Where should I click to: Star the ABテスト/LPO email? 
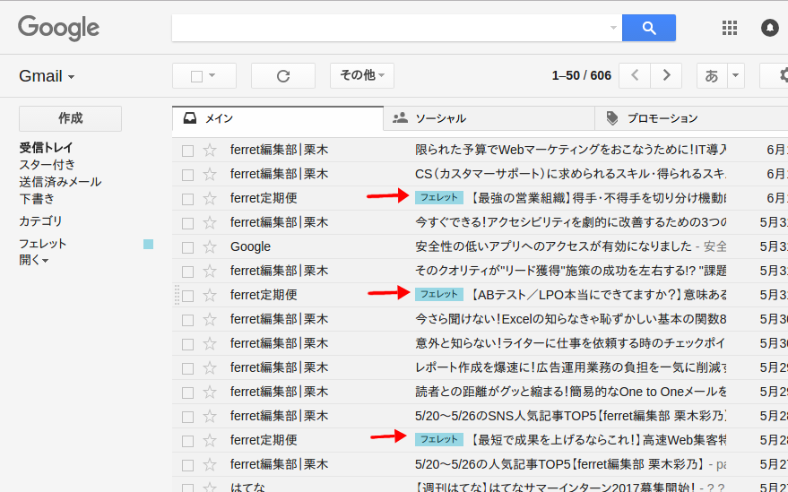(x=210, y=295)
